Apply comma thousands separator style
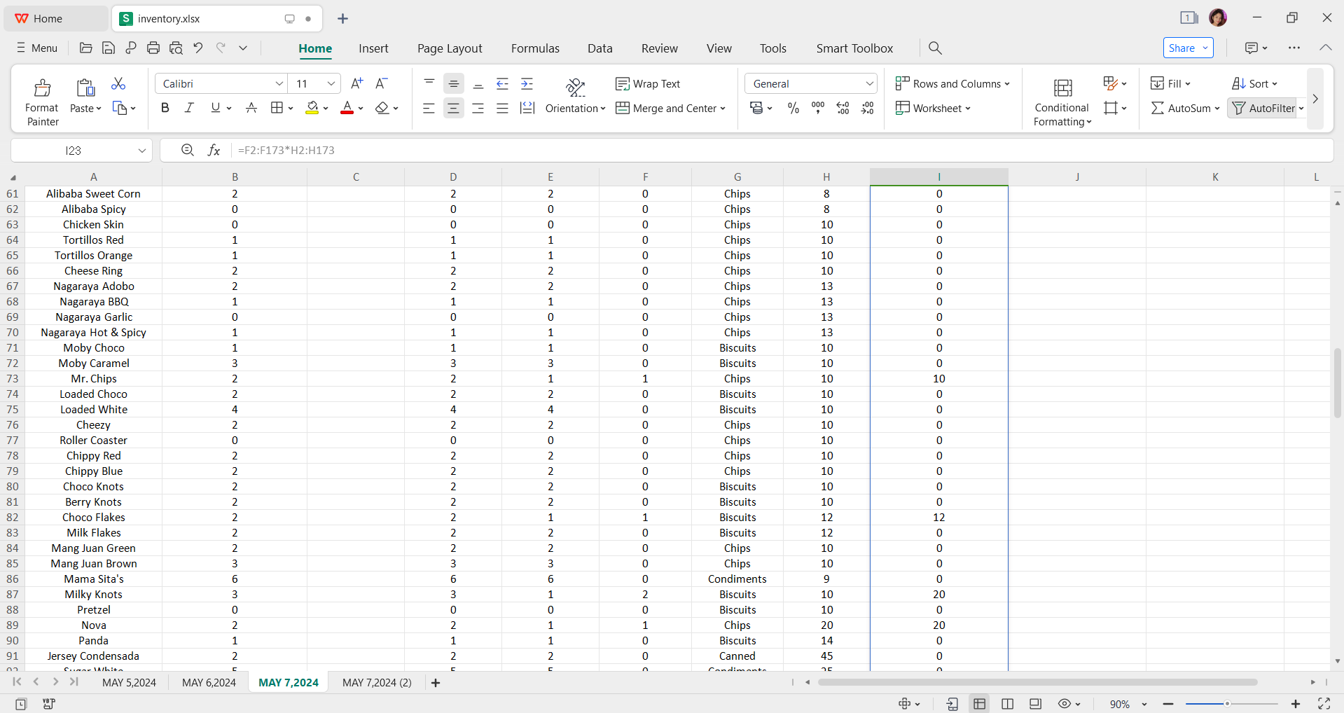The height and width of the screenshot is (713, 1344). point(818,108)
